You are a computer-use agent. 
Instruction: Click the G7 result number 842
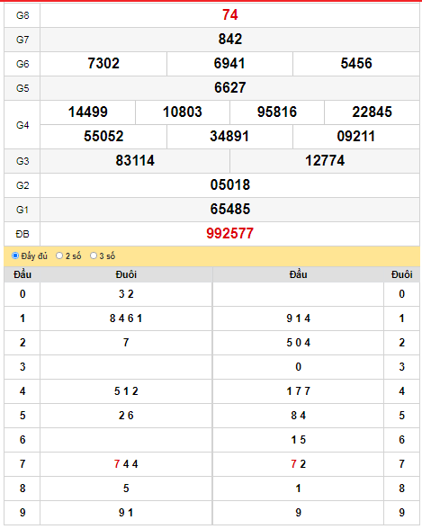tap(229, 40)
